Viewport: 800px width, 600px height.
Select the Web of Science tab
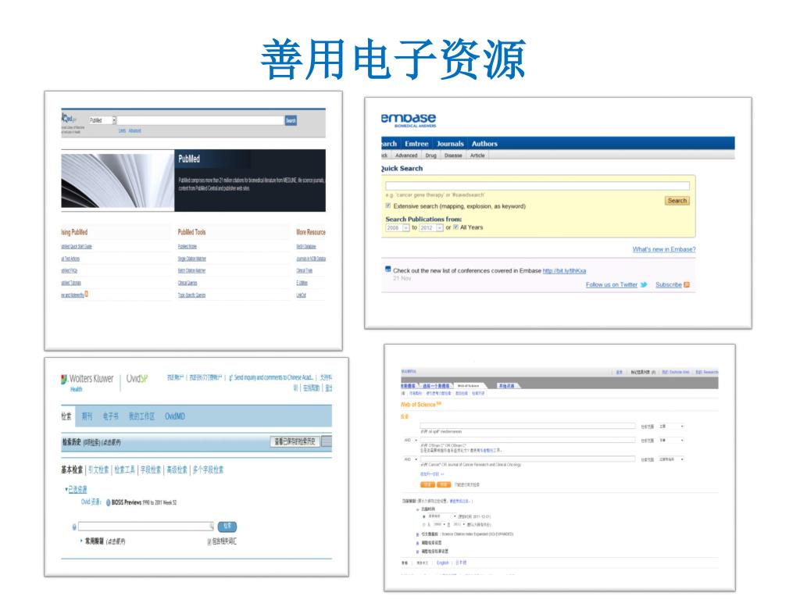469,386
